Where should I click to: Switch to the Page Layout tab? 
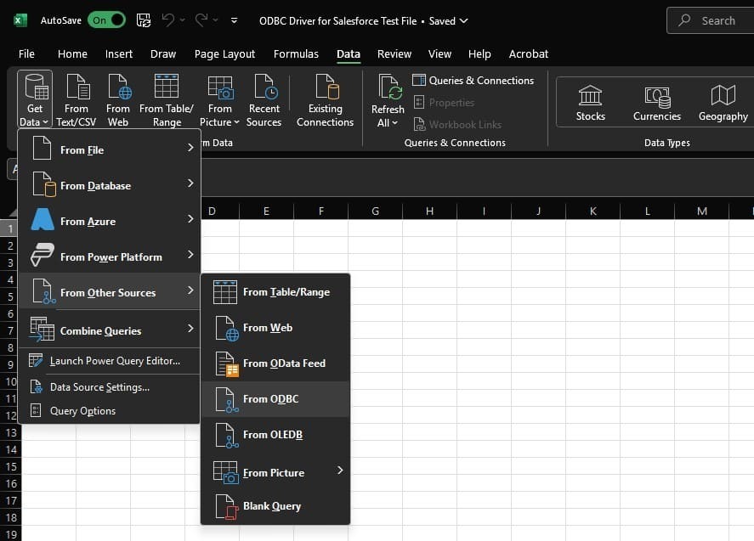(x=224, y=54)
